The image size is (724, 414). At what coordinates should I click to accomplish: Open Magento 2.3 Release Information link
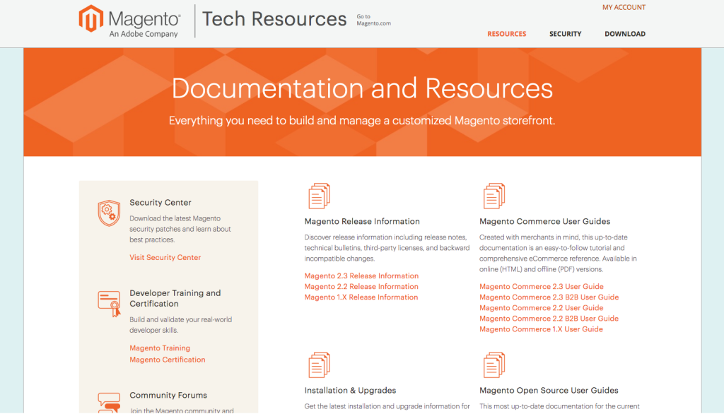[x=361, y=276]
